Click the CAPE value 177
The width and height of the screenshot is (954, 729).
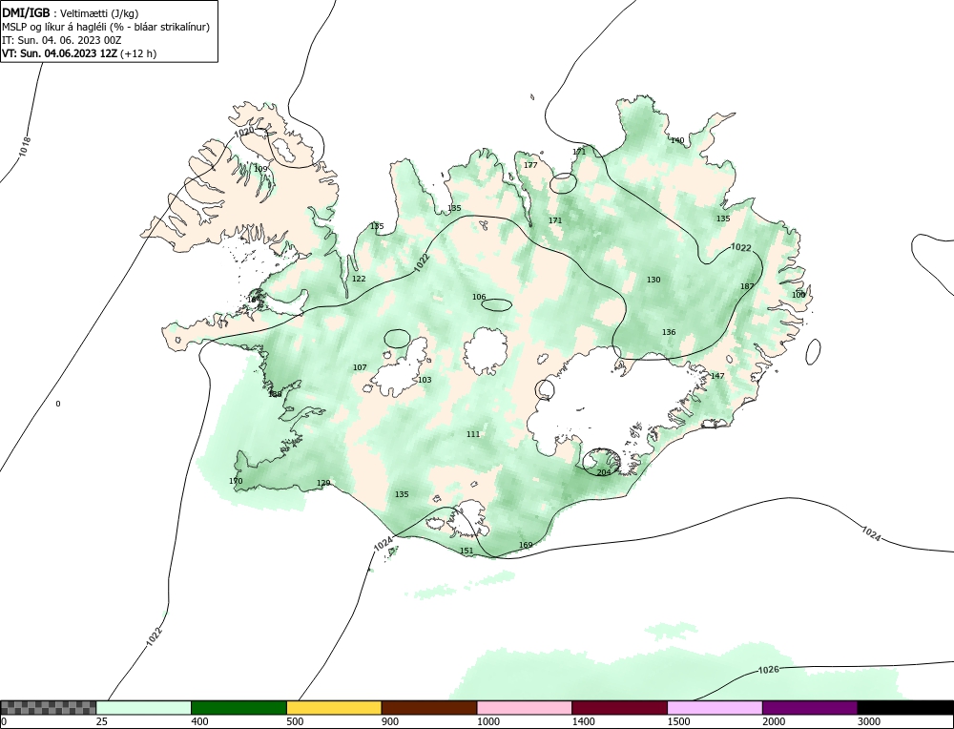[530, 165]
